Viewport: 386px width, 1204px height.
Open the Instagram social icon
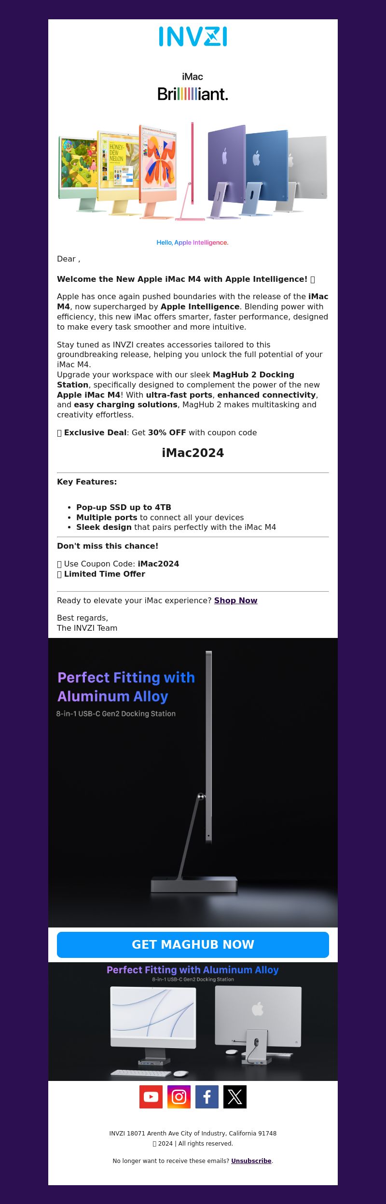[x=179, y=1097]
